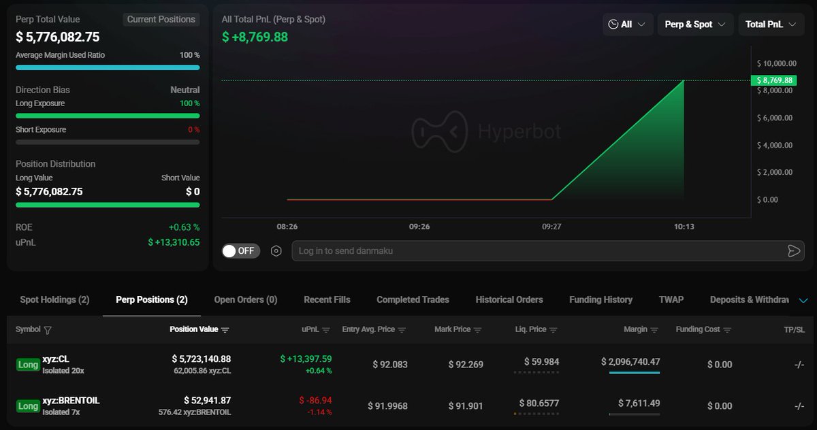Click the Funding Cost $0.00 for xyz:CL
The width and height of the screenshot is (817, 430).
[x=720, y=365]
